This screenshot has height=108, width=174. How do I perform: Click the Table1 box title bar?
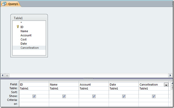[x=29, y=18]
